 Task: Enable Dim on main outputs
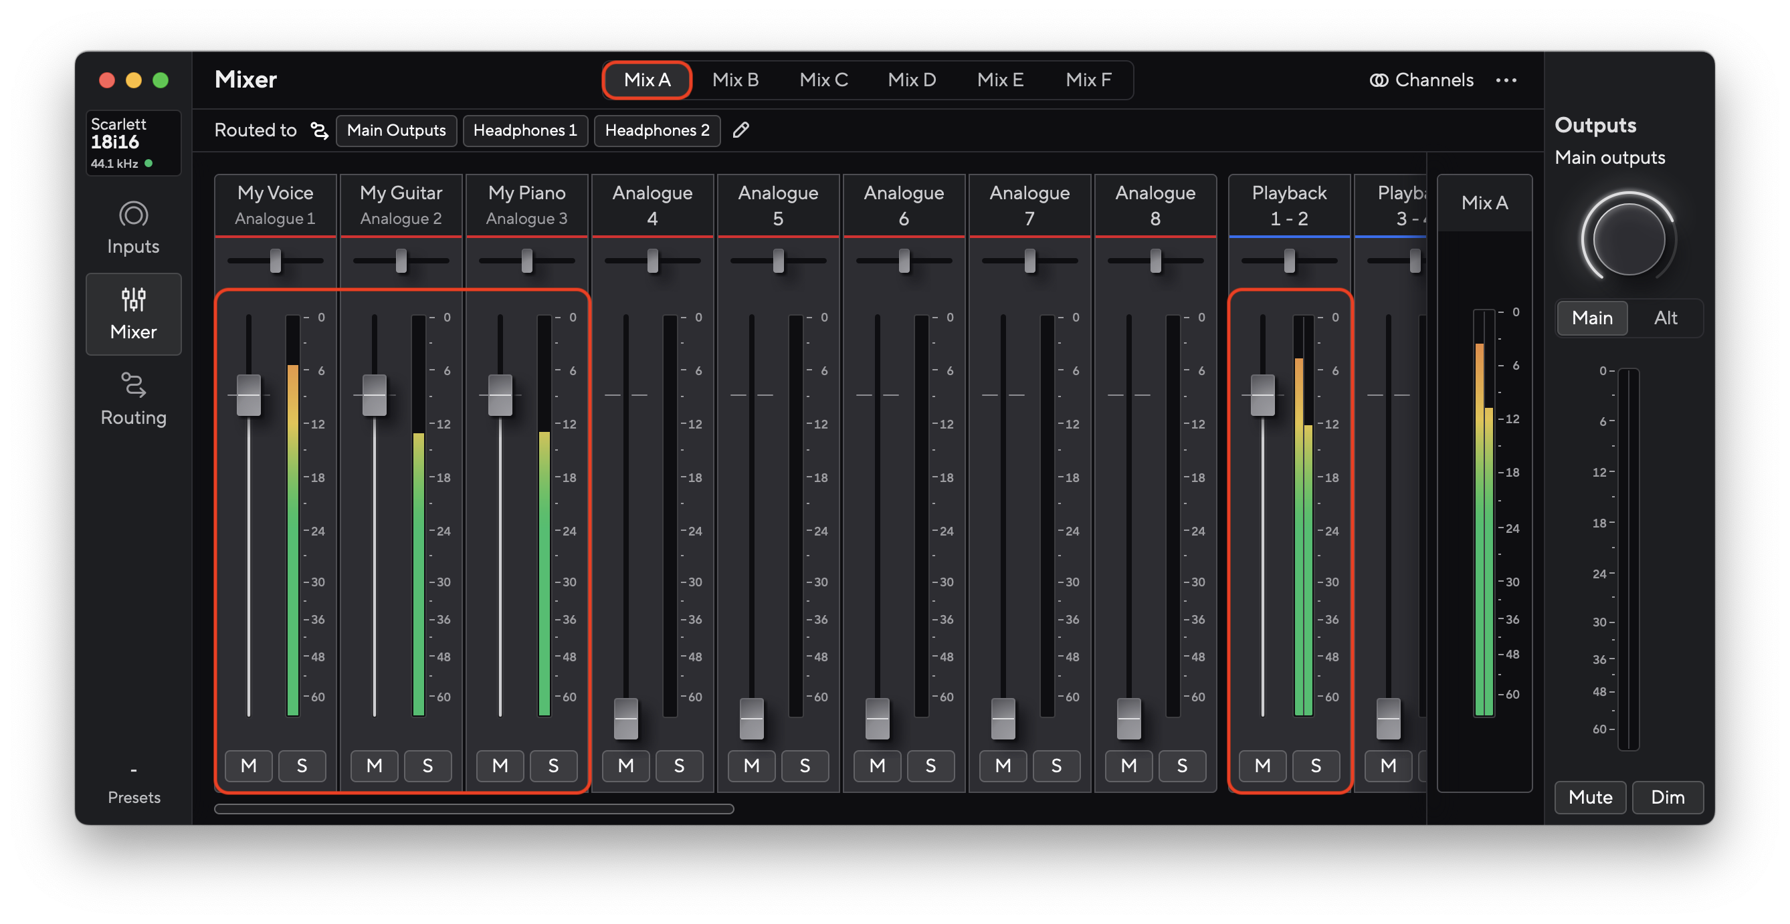tap(1668, 797)
